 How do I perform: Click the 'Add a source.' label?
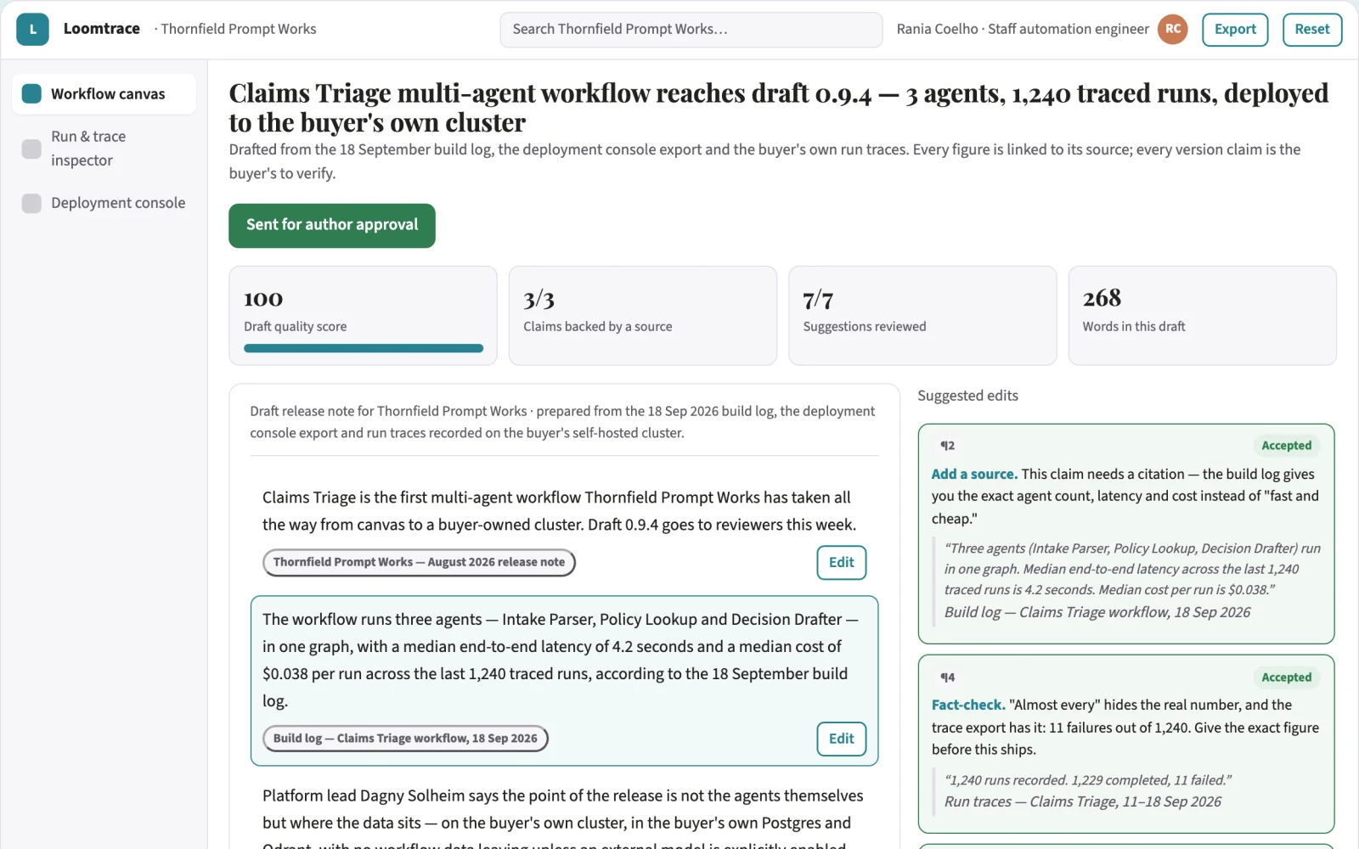974,474
